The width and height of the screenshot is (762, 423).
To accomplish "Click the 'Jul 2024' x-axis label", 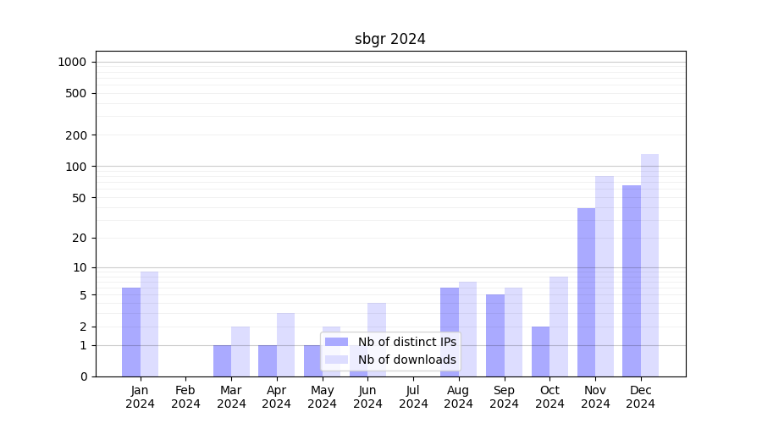I will pos(413,397).
